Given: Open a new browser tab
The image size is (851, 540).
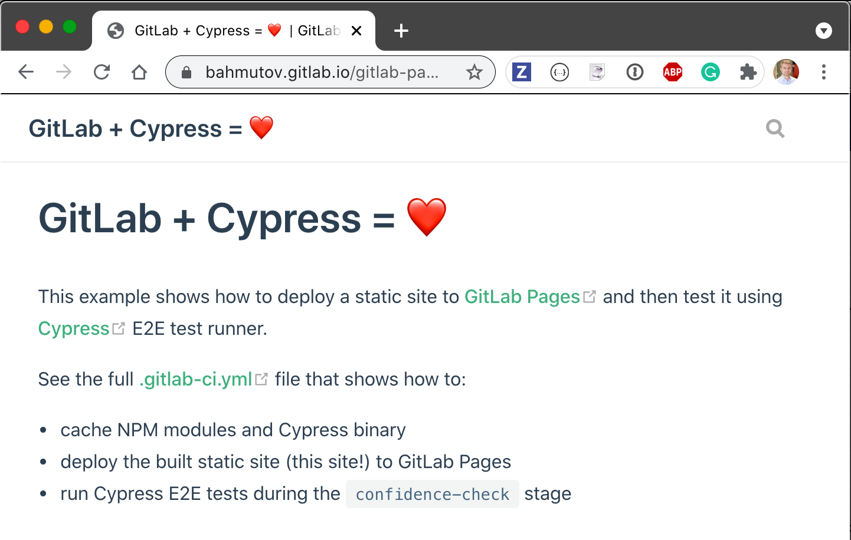Looking at the screenshot, I should point(401,31).
